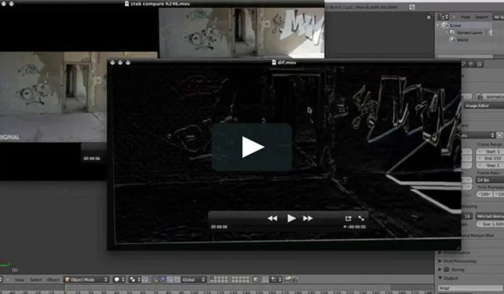Open the Object Mode dropdown
The height and width of the screenshot is (294, 504).
point(87,279)
